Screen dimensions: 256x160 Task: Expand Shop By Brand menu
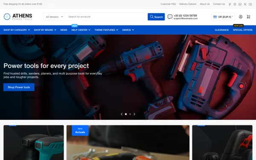tap(45, 30)
